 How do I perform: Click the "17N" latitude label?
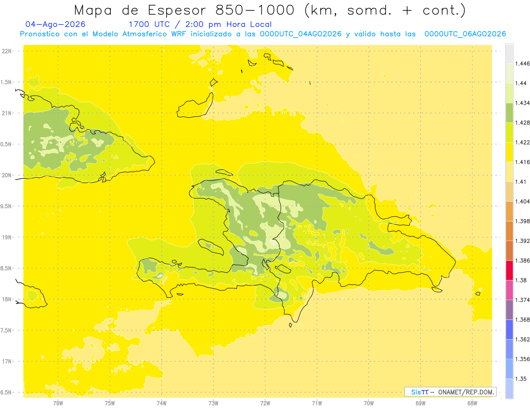pyautogui.click(x=7, y=362)
